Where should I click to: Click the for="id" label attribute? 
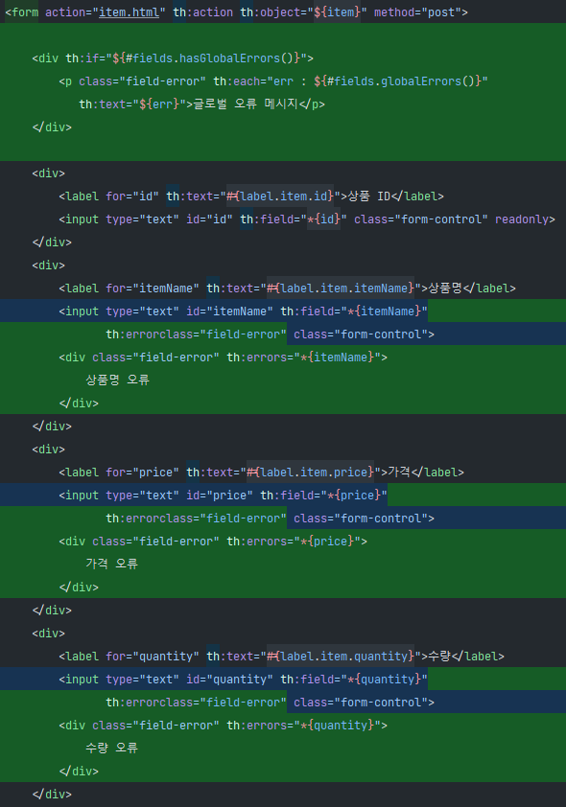click(132, 196)
